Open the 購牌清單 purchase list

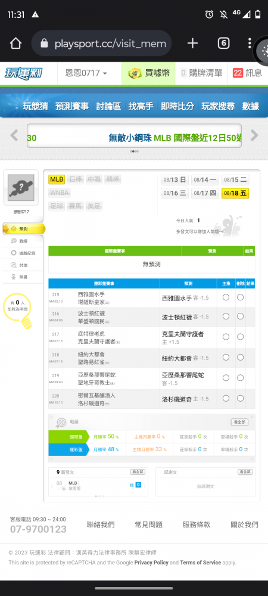point(201,73)
